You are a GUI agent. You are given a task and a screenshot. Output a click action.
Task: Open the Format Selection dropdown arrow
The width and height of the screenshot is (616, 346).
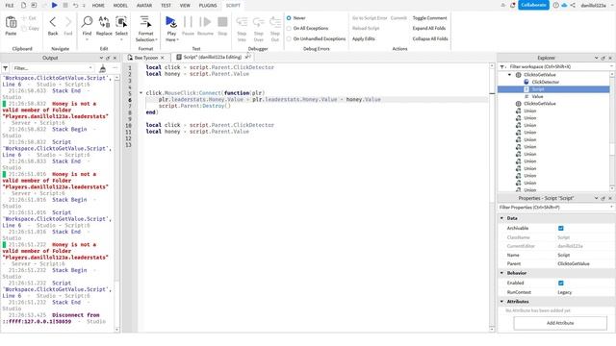click(156, 40)
